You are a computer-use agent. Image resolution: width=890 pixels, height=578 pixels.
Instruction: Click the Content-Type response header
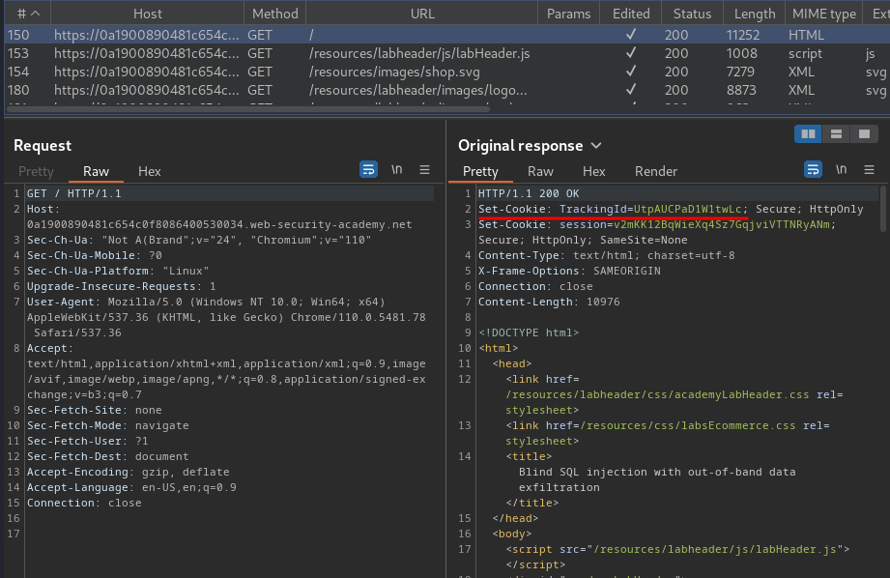pyautogui.click(x=606, y=255)
